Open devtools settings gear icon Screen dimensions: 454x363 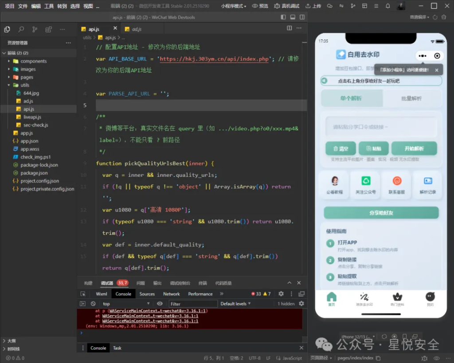click(281, 294)
